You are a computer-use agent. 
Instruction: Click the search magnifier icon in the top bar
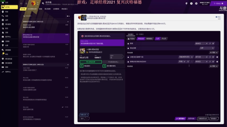43,3
